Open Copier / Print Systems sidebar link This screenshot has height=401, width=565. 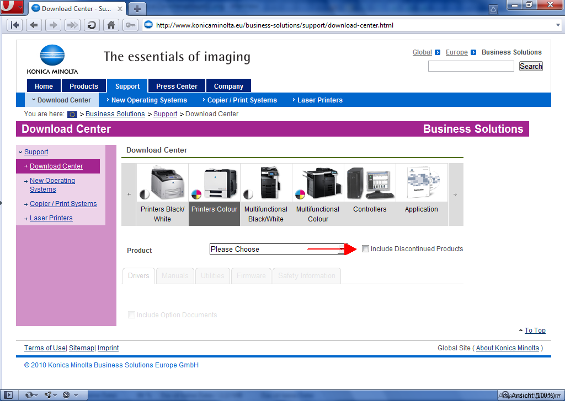click(63, 204)
